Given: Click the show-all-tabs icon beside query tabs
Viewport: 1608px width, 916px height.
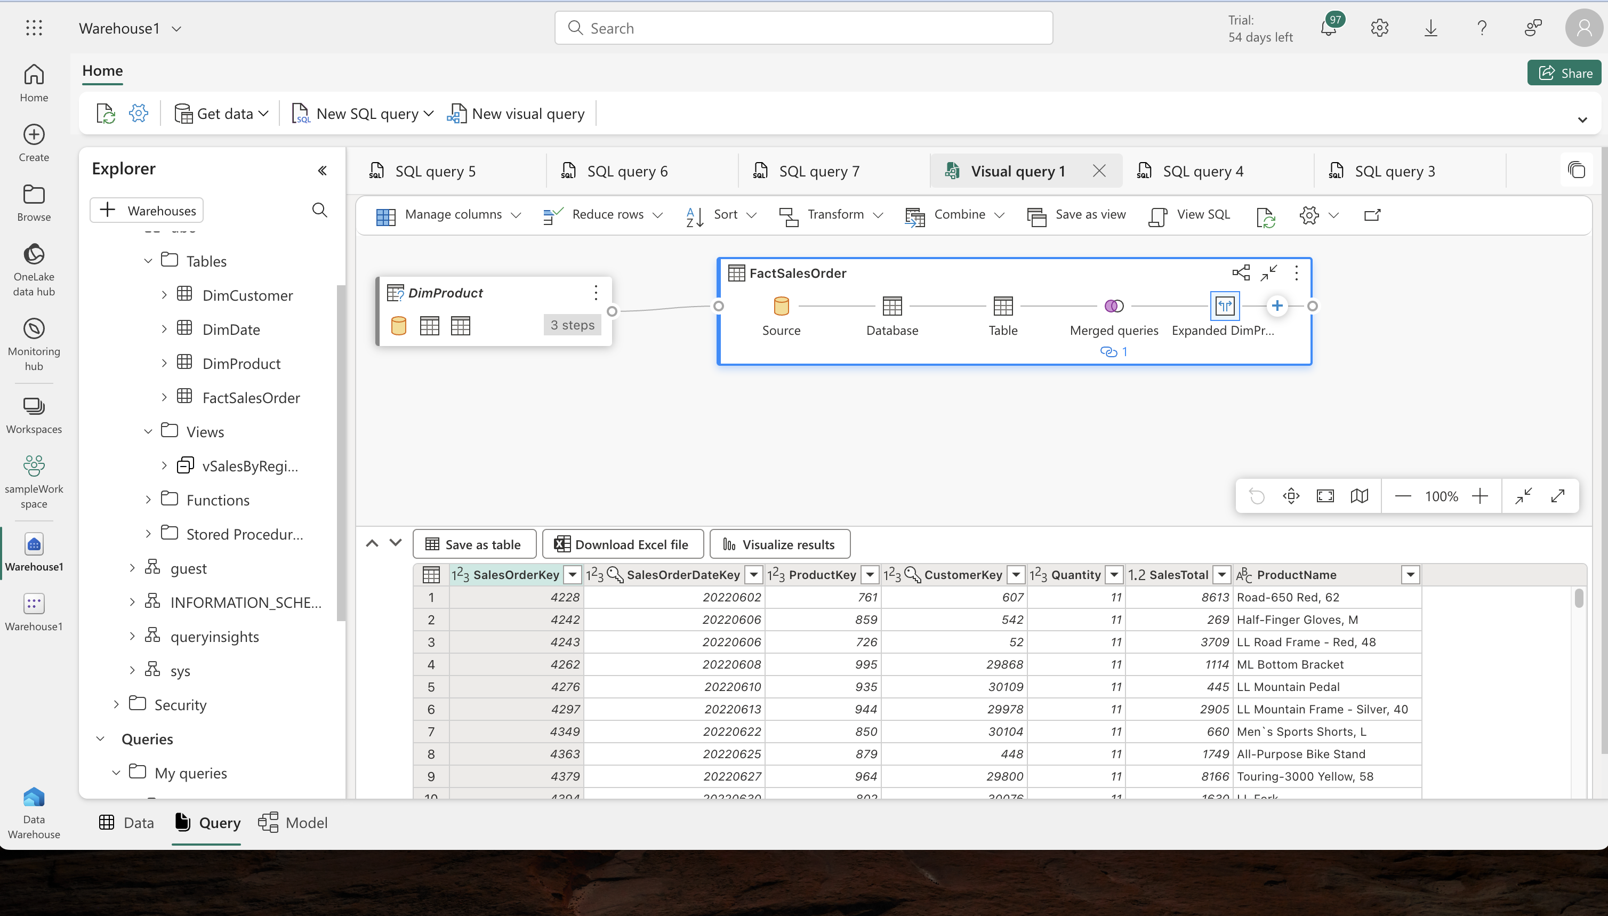Looking at the screenshot, I should pyautogui.click(x=1576, y=170).
